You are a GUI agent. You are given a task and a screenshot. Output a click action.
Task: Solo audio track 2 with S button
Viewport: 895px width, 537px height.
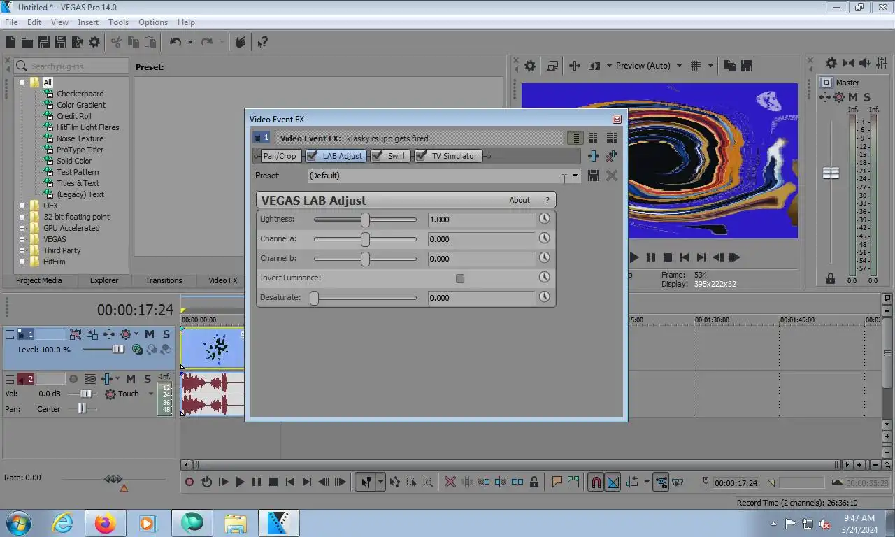tap(148, 379)
